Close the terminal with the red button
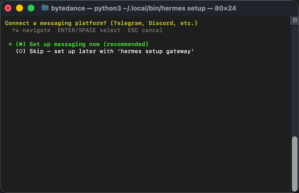The height and width of the screenshot is (193, 299). click(8, 8)
